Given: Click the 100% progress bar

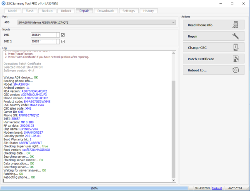Looking at the screenshot, I should [x=94, y=188].
